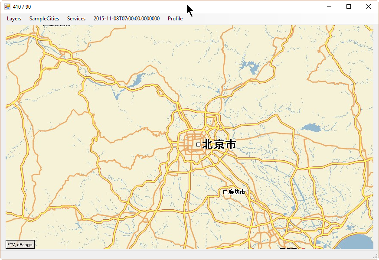Select the square marker beside 廊坊市
The image size is (379, 260).
tap(225, 192)
